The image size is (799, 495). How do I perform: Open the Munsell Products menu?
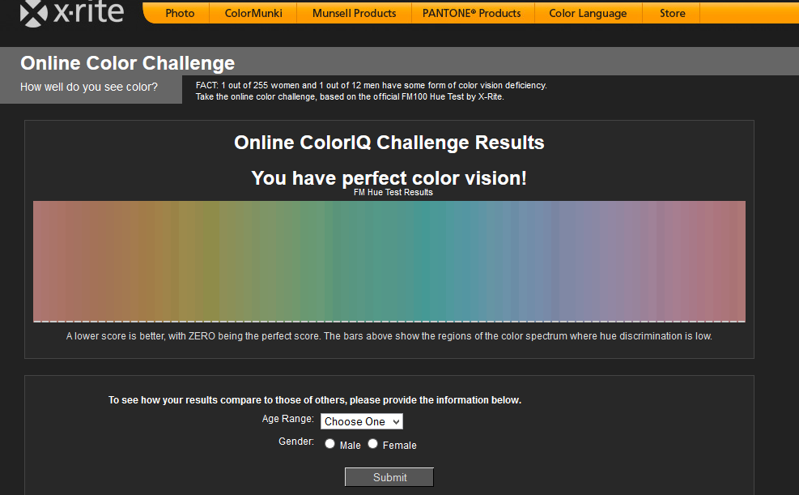click(x=354, y=13)
